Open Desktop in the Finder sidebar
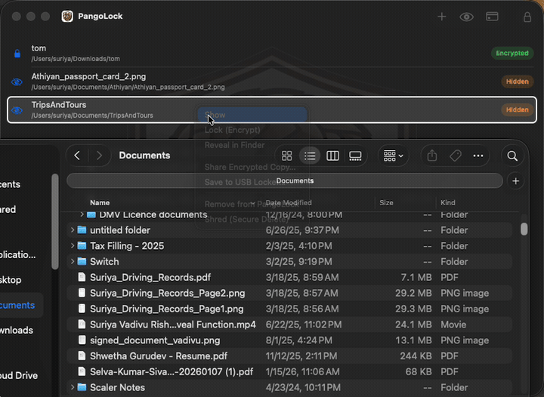 point(11,280)
